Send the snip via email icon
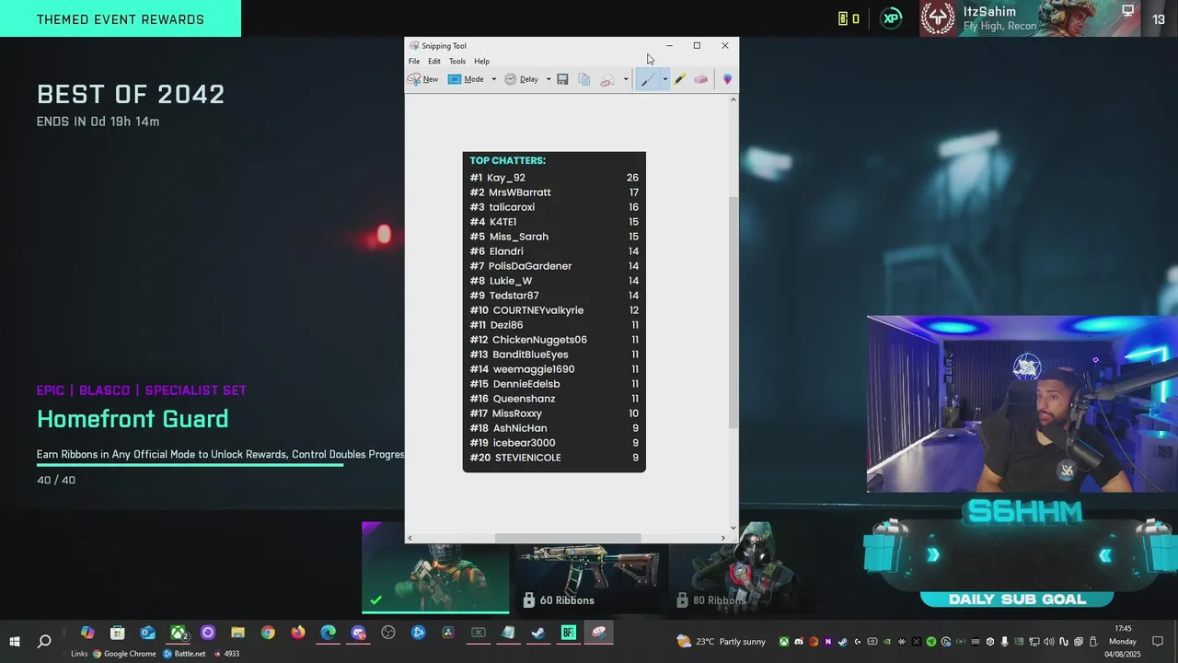The width and height of the screenshot is (1178, 663). 607,80
